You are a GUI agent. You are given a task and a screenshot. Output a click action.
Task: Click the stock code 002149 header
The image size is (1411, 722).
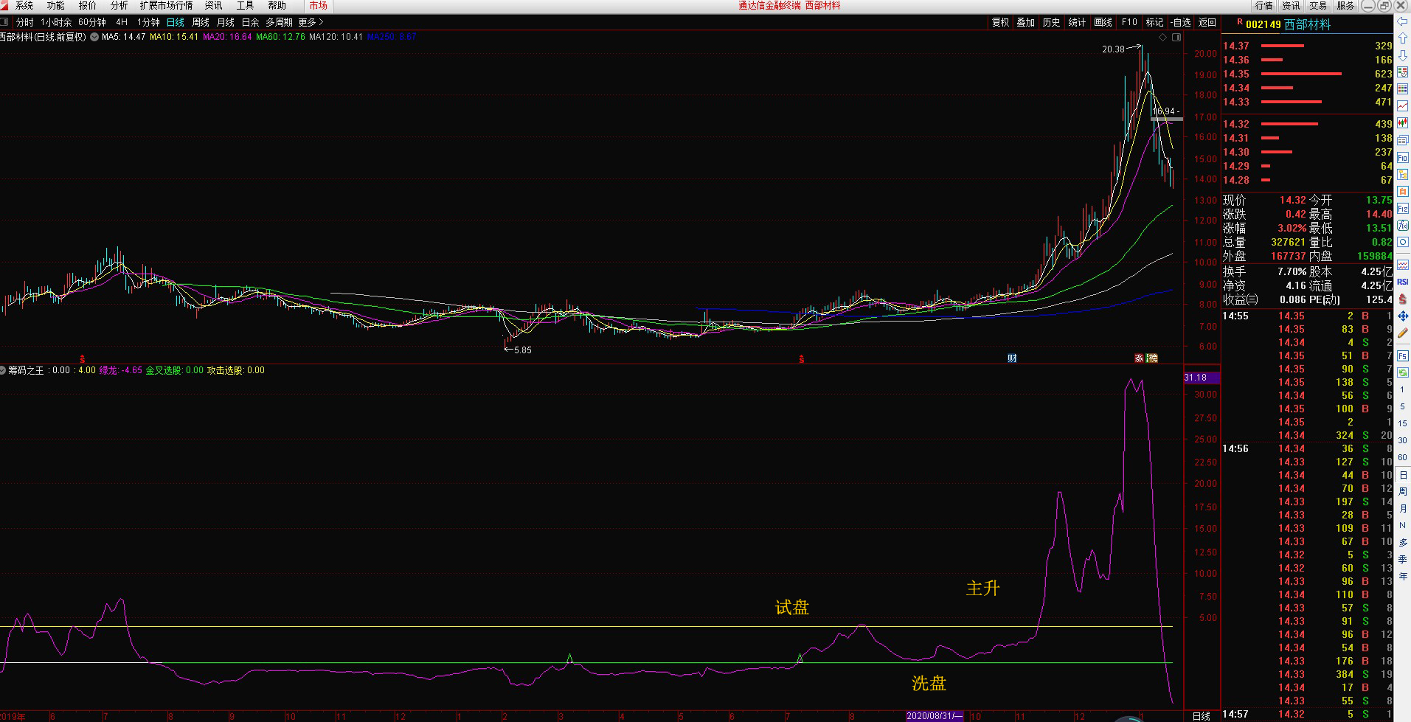point(1263,24)
